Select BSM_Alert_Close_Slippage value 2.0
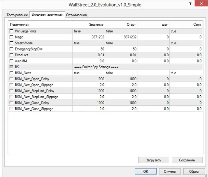The image size is (208, 177). click(89, 109)
